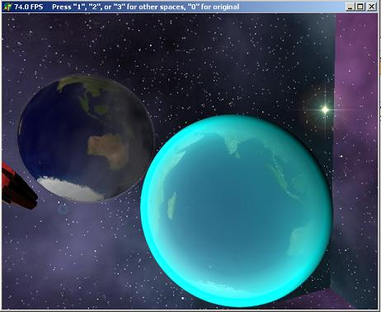Click the red spaceship object
This screenshot has height=312, width=381.
pos(18,187)
